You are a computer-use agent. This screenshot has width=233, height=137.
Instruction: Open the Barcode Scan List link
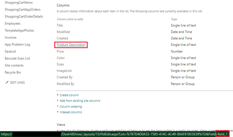pos(17,58)
